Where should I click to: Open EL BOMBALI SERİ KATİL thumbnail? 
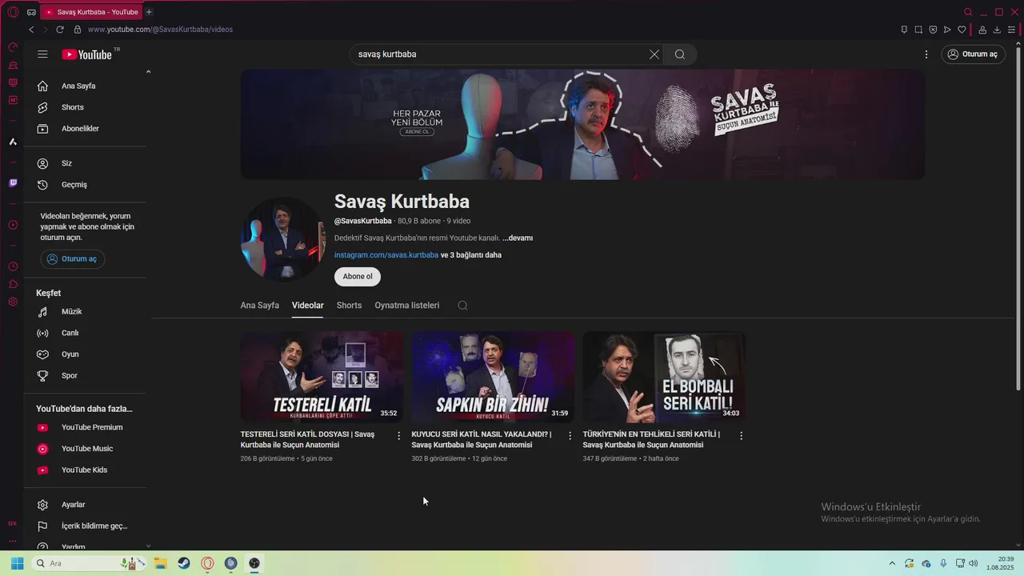(664, 378)
